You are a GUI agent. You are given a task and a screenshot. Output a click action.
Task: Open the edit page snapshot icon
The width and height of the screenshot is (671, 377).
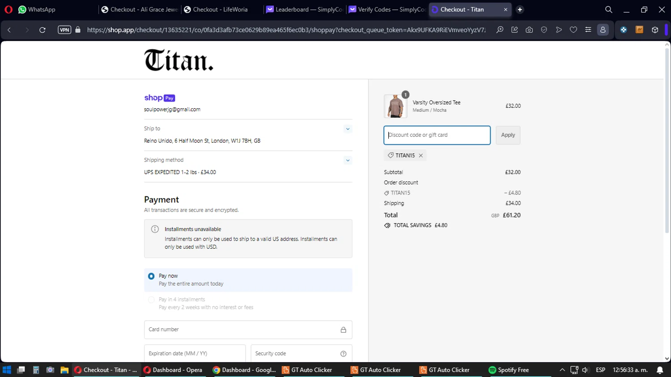(x=514, y=30)
